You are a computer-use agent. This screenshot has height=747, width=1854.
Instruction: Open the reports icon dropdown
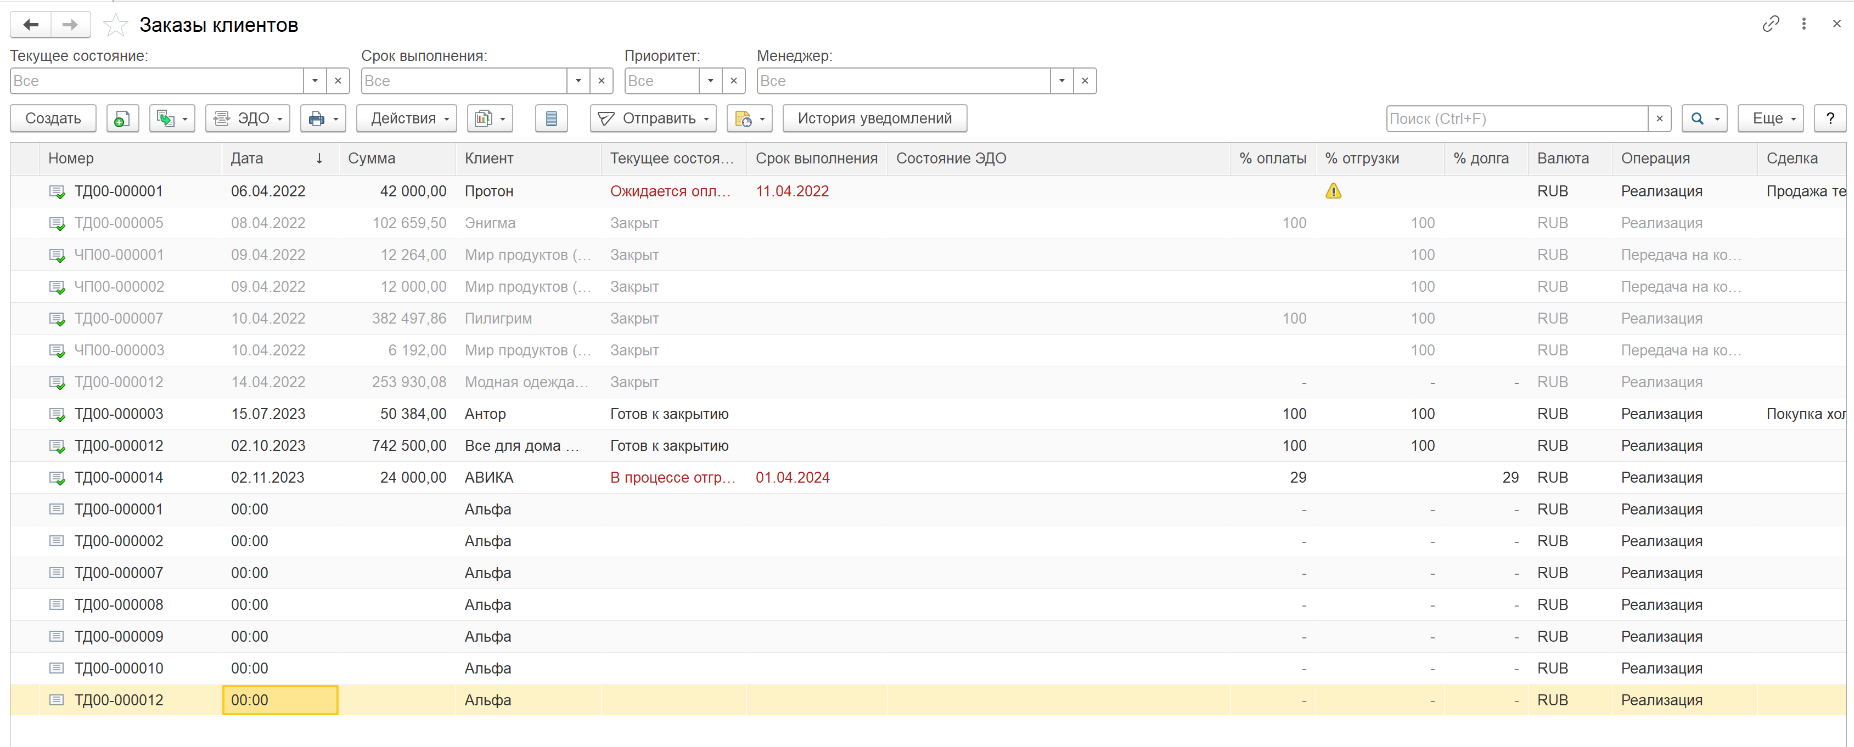point(490,118)
